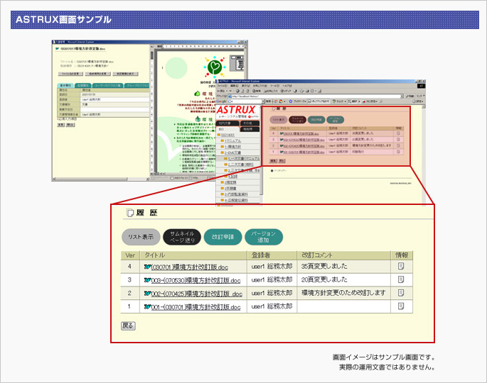
Task: Click the Stop icon in ASTRUX browser toolbar
Action: pos(238,91)
